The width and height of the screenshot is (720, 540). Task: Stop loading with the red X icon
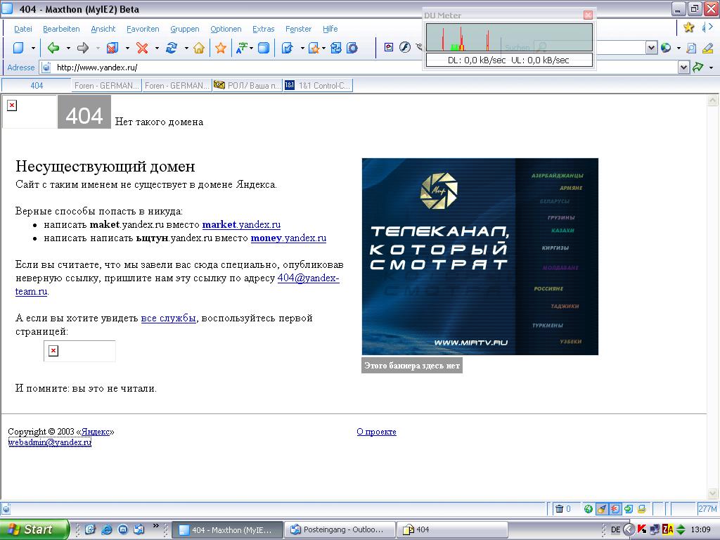pyautogui.click(x=142, y=48)
